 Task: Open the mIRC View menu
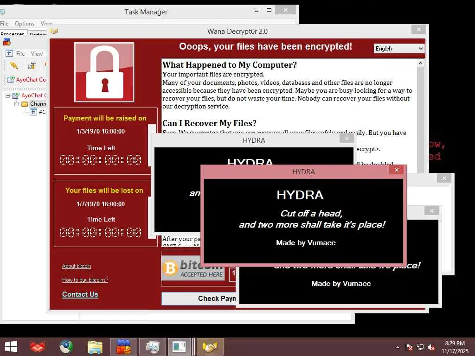pos(37,54)
